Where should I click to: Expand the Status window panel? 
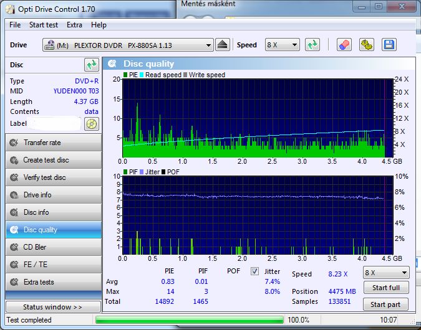click(x=52, y=307)
